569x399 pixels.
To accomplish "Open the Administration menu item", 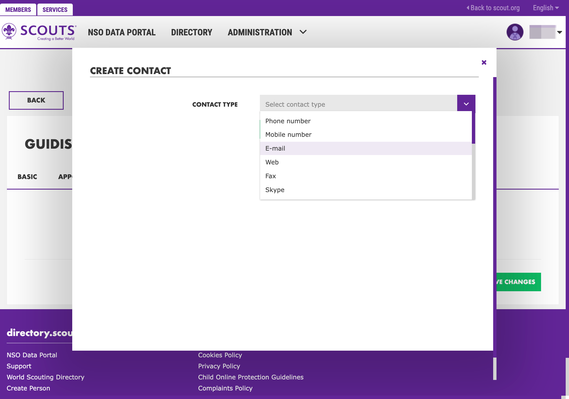I will click(x=260, y=32).
